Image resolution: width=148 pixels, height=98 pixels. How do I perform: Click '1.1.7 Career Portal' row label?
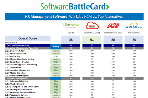(13, 67)
